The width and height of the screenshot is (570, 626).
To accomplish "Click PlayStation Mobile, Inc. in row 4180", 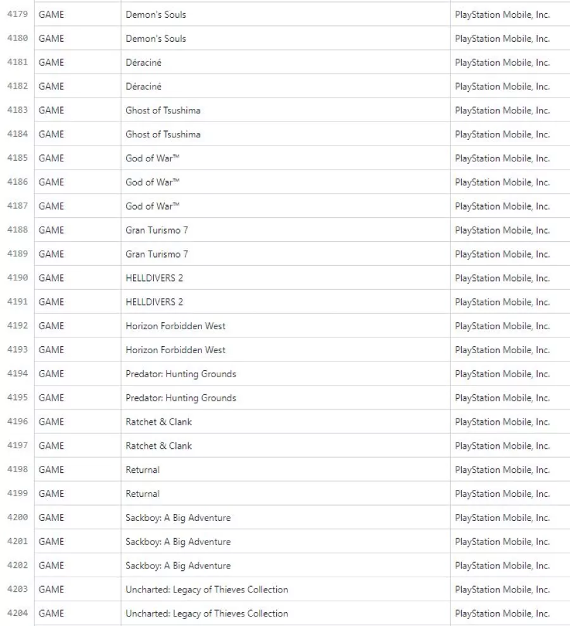I will pos(502,39).
